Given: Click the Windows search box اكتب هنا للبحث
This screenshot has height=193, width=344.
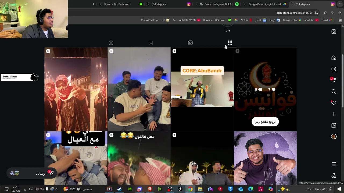Looking at the screenshot, I should pyautogui.click(x=305, y=189).
